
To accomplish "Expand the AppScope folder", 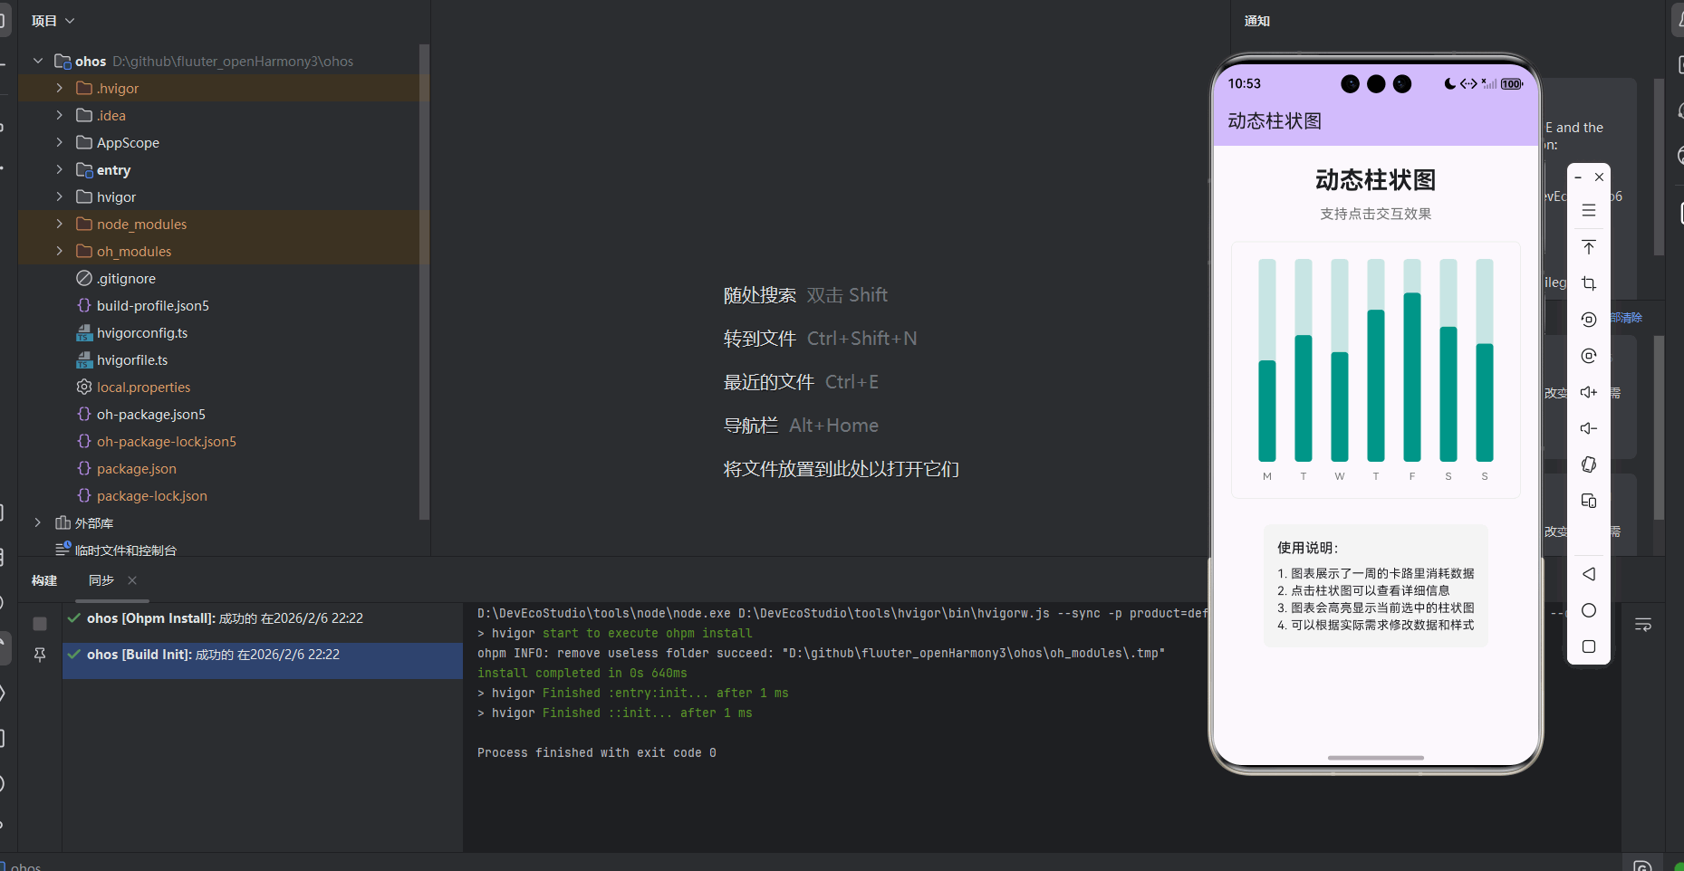I will coord(60,142).
